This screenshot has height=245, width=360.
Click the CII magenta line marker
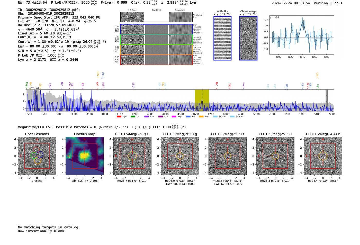pos(83,86)
